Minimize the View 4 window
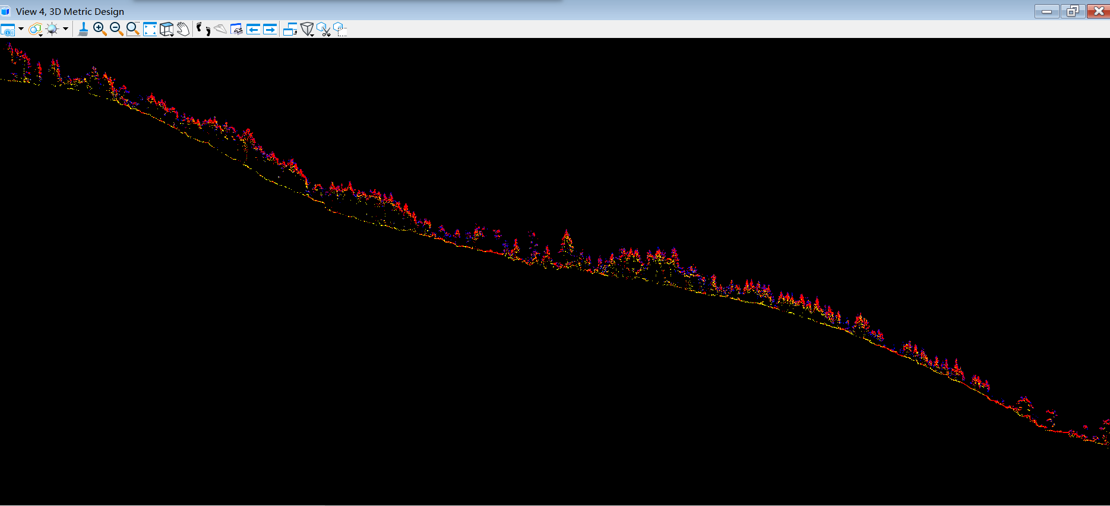This screenshot has width=1110, height=506. pos(1046,11)
